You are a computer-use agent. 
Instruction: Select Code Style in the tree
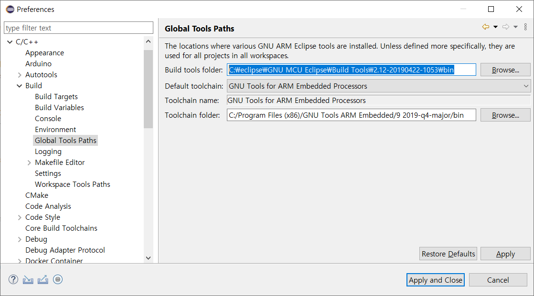[43, 217]
